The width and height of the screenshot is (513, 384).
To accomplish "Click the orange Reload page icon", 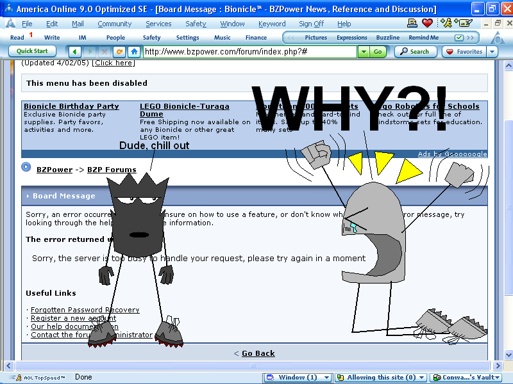I will pyautogui.click(x=119, y=52).
